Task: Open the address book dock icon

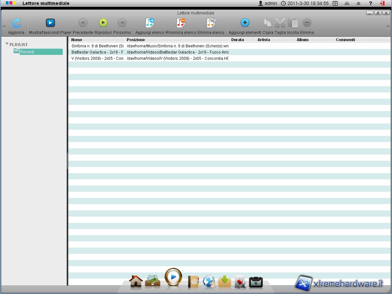Action: (x=193, y=282)
